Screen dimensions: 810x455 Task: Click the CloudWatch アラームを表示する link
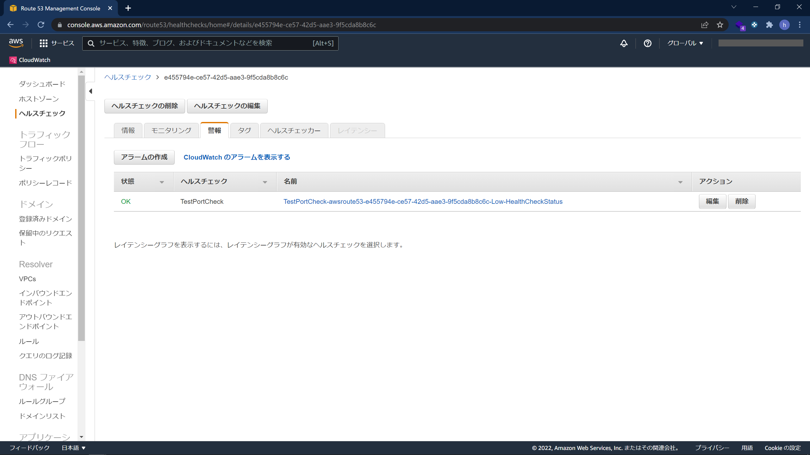tap(237, 157)
